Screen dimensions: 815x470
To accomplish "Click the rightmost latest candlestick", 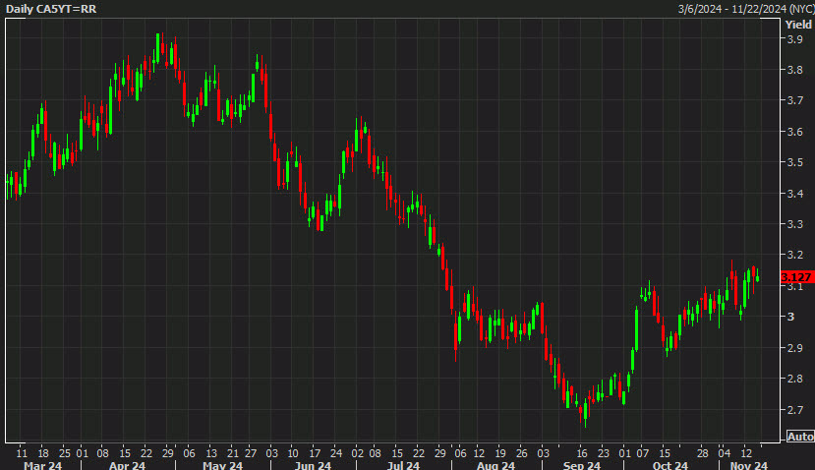I will (757, 276).
